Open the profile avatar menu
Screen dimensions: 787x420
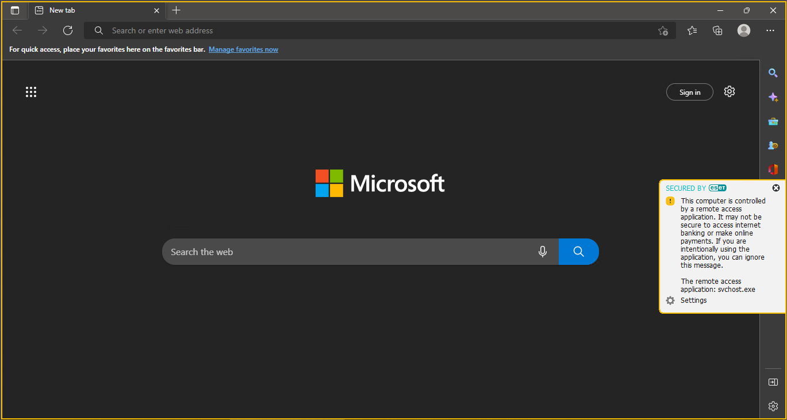[x=744, y=30]
